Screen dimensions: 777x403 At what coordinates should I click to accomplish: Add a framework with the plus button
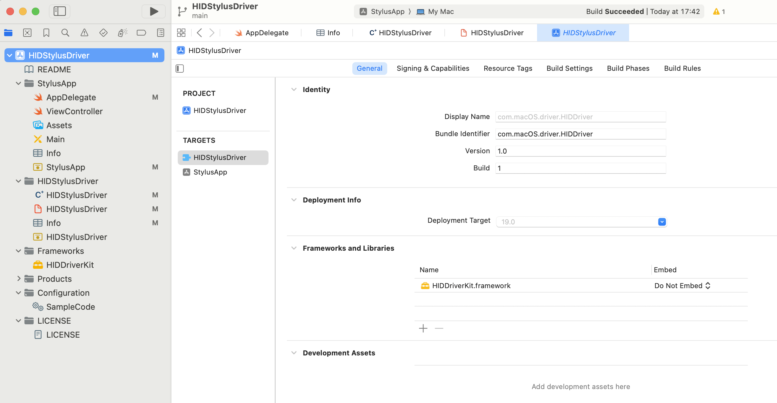click(x=423, y=328)
